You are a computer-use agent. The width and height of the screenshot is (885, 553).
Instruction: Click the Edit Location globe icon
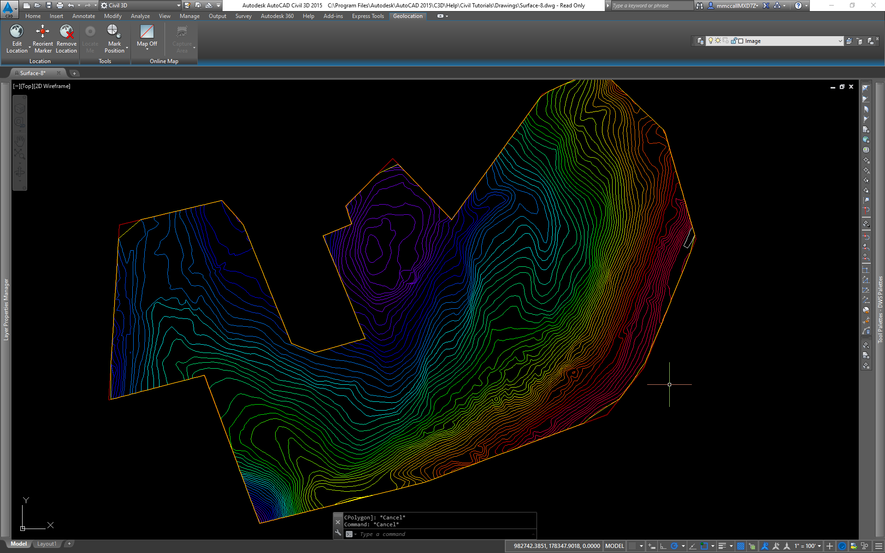coord(17,31)
